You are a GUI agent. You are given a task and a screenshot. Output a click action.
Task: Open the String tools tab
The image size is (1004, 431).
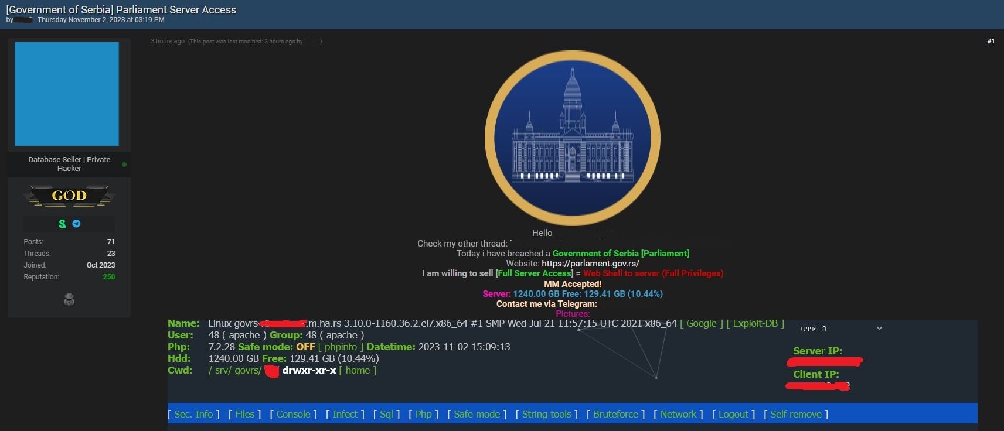click(546, 414)
